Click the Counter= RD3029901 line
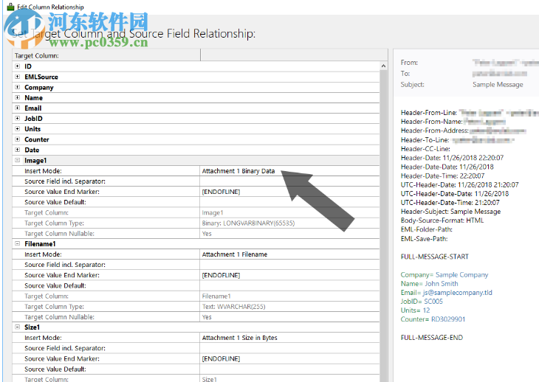The height and width of the screenshot is (382, 539). pyautogui.click(x=433, y=319)
